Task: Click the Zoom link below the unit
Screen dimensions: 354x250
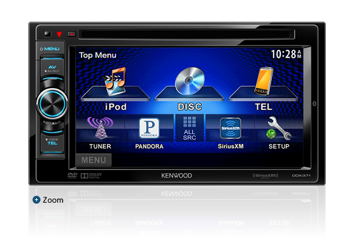Action: click(x=53, y=200)
